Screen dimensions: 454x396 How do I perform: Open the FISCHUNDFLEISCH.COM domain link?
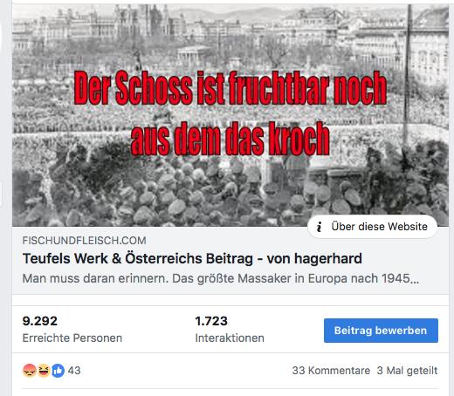point(84,241)
